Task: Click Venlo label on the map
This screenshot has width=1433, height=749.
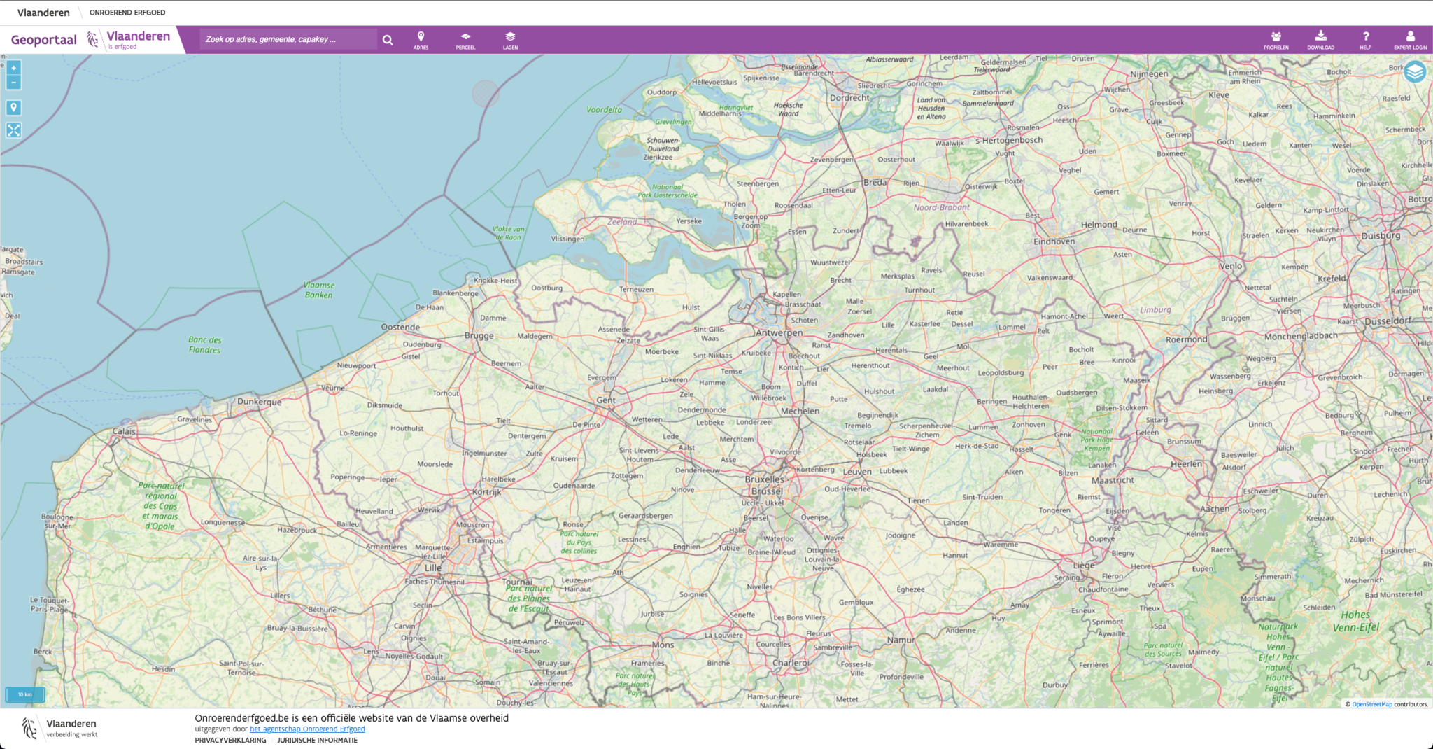Action: [1231, 266]
